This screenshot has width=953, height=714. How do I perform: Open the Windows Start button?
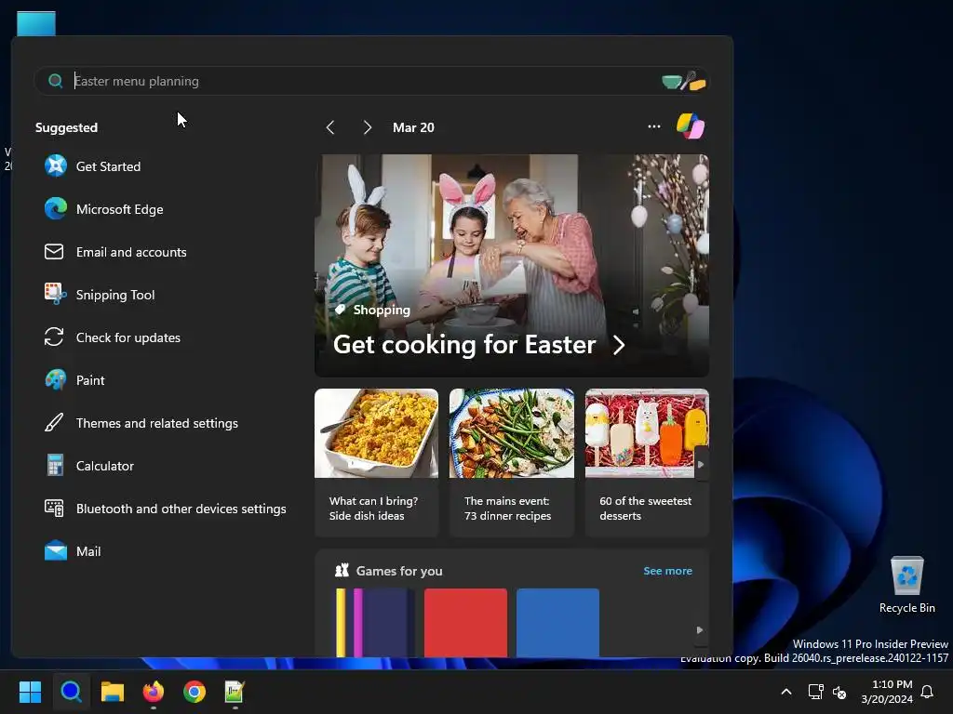point(30,692)
